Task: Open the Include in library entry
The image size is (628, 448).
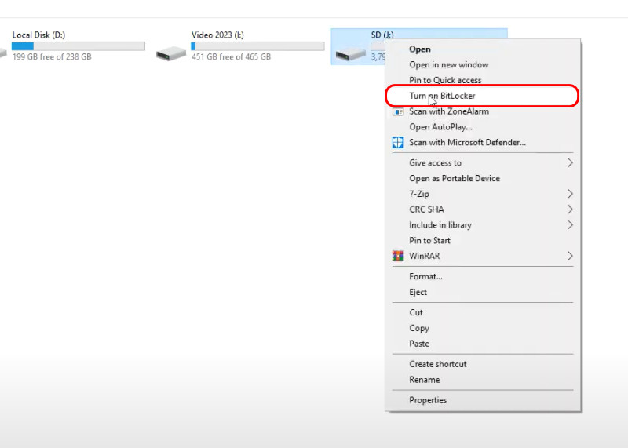Action: coord(483,225)
